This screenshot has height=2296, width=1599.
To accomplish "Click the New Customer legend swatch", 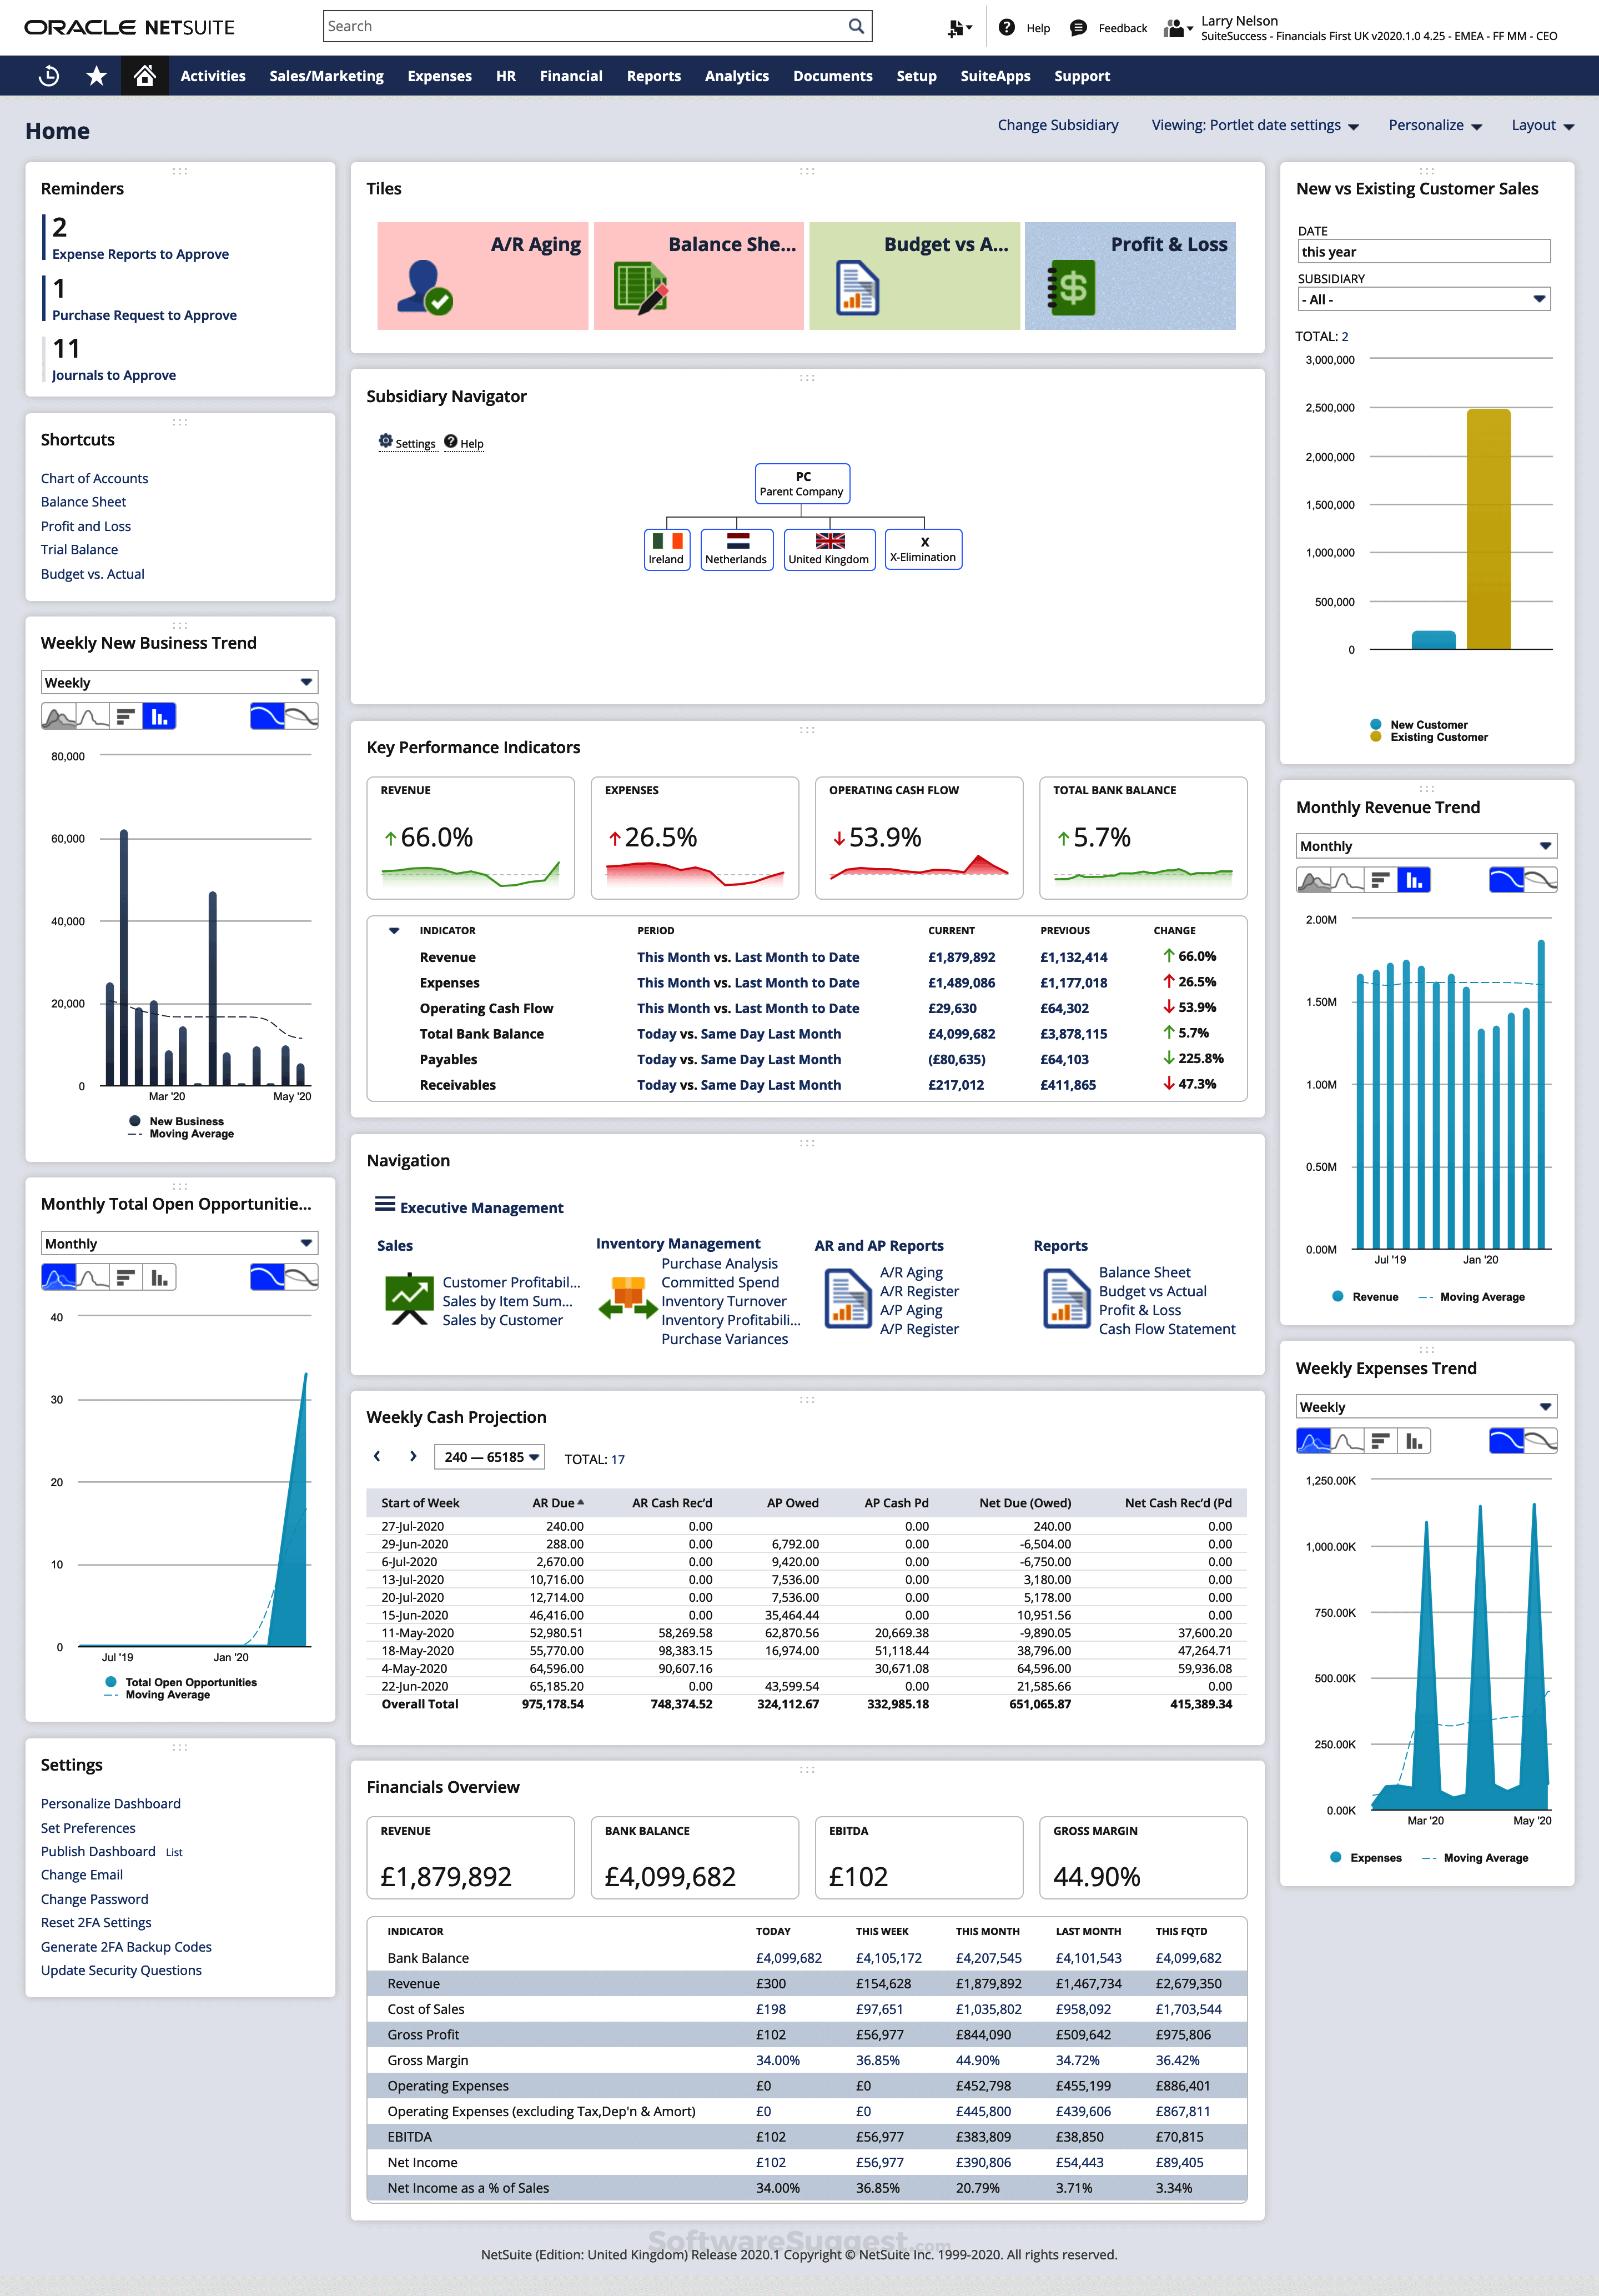I will [1376, 724].
